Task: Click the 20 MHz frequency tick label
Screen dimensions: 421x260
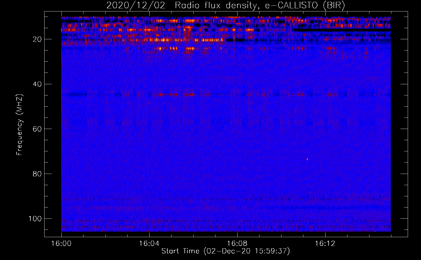Action: click(x=37, y=39)
